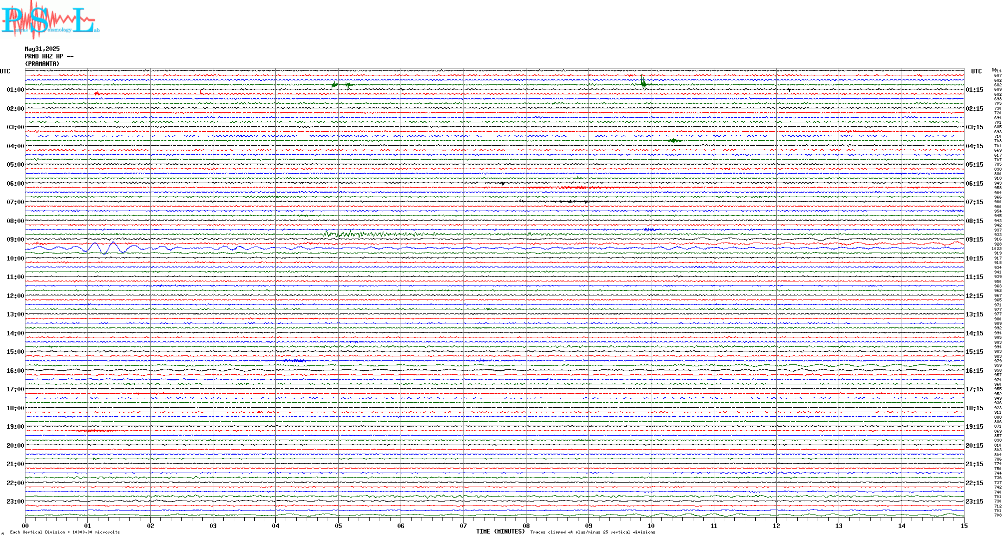Select the 09:00 hour label
This screenshot has width=1004, height=539.
point(15,240)
